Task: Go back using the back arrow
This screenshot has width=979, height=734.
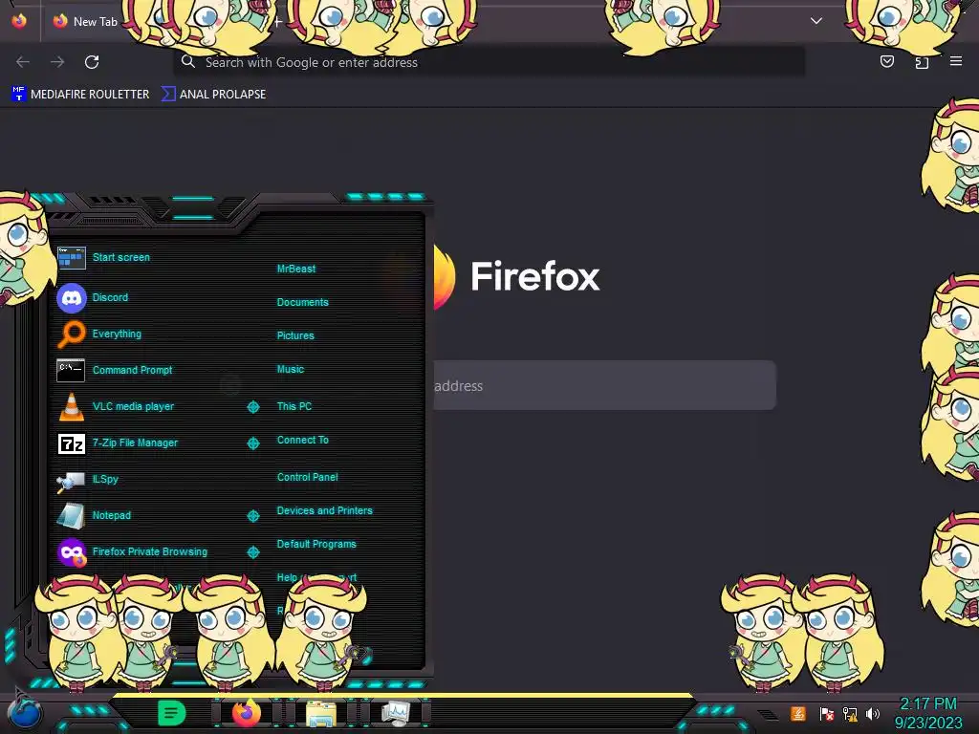Action: (x=23, y=62)
